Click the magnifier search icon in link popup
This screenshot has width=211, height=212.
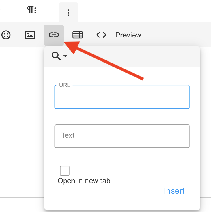tap(56, 56)
